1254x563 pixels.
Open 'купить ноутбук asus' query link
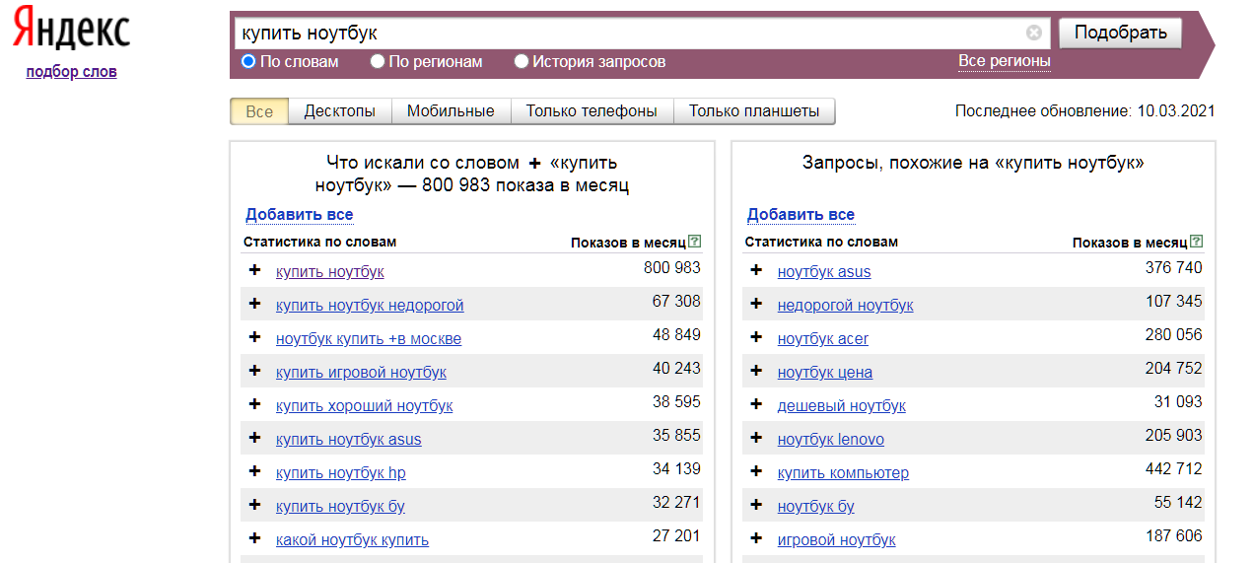tap(349, 439)
